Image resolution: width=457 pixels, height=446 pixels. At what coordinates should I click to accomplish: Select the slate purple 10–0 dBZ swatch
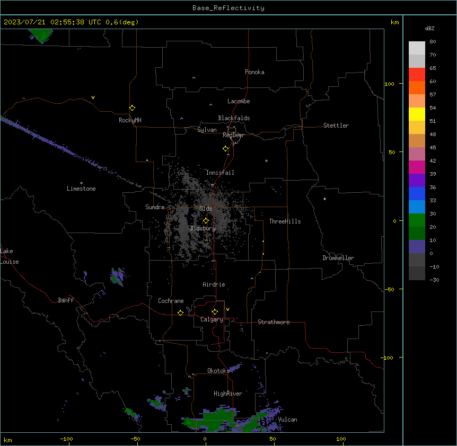(417, 247)
